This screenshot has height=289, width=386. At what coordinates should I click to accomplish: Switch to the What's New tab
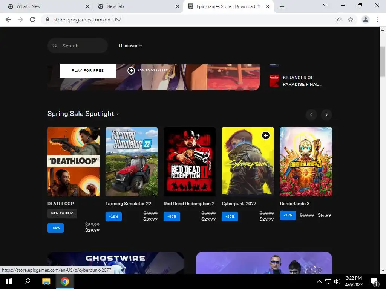47,6
